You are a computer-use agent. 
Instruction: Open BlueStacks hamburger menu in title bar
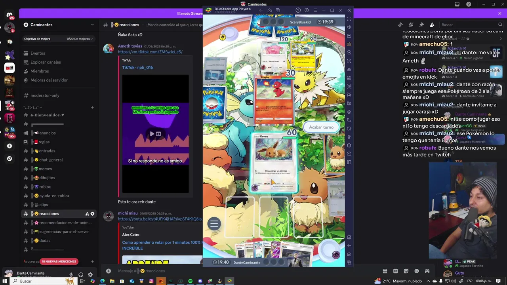[315, 10]
